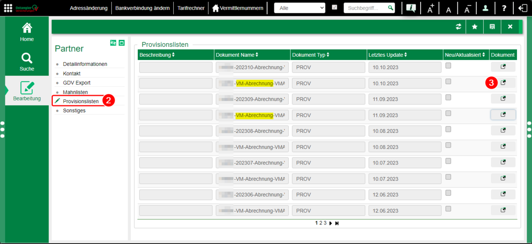Click Dokument Name field showing 202310-Abrechnung
The height and width of the screenshot is (244, 532).
tap(252, 67)
